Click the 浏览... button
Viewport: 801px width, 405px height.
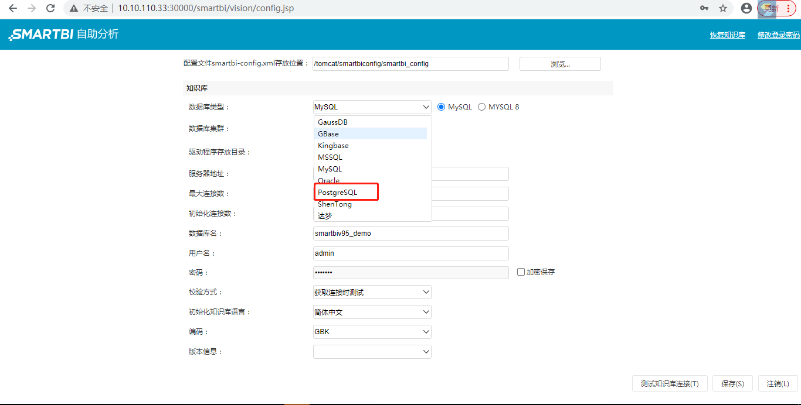[560, 64]
